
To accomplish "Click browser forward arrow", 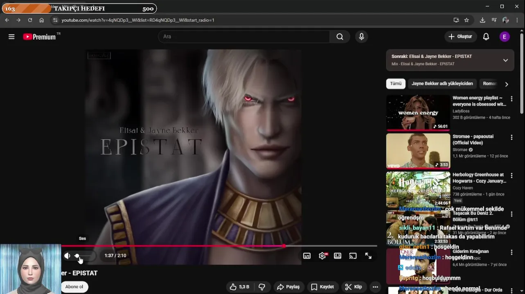I will coord(18,20).
